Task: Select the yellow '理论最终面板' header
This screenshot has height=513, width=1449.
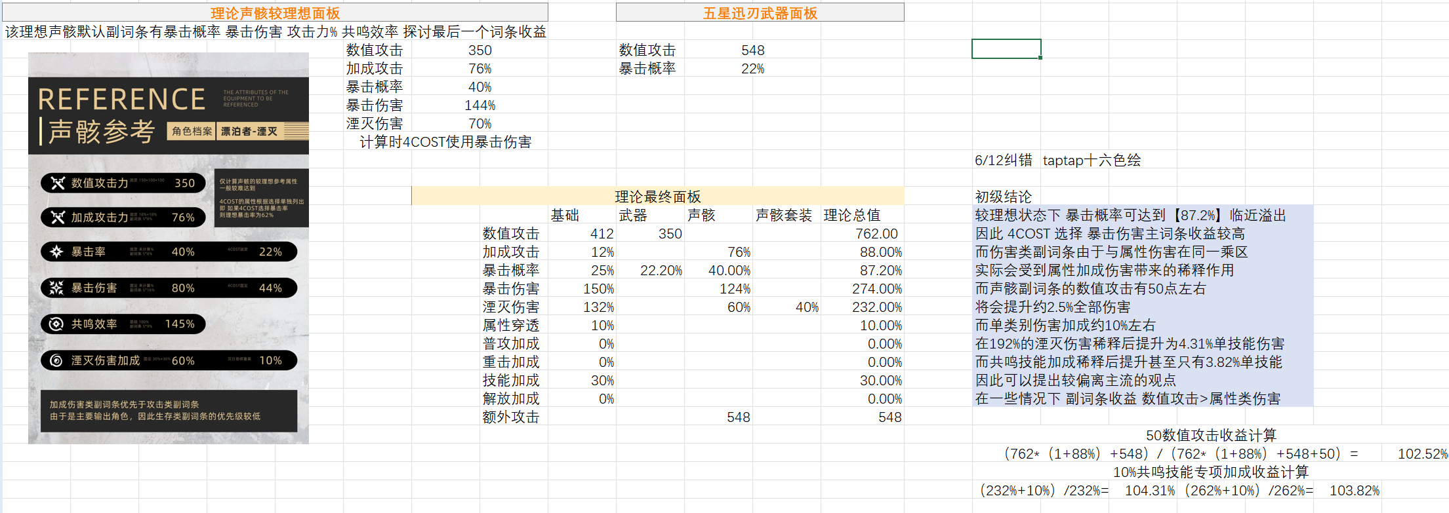Action: tap(658, 197)
